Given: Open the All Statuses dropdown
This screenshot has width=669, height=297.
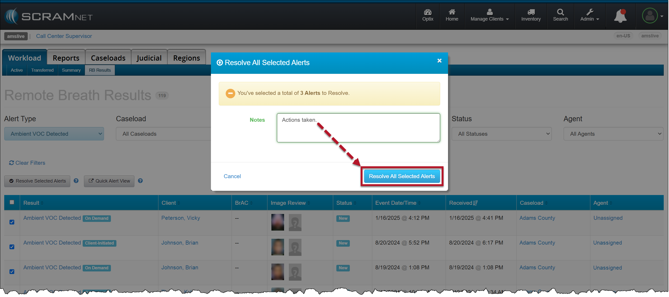Looking at the screenshot, I should [501, 134].
